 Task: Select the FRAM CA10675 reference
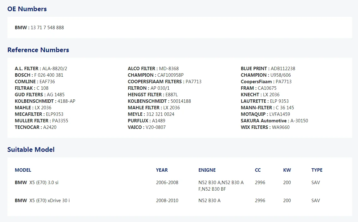pyautogui.click(x=258, y=88)
